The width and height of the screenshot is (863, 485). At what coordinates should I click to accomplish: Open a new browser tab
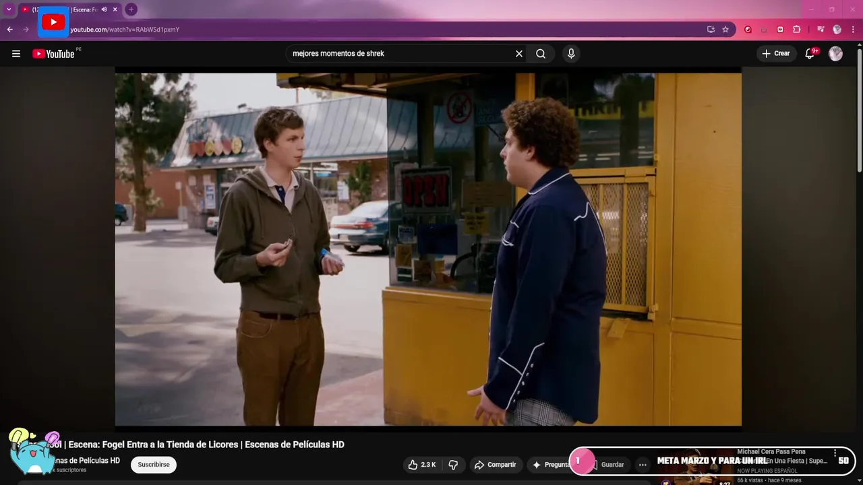pos(131,9)
